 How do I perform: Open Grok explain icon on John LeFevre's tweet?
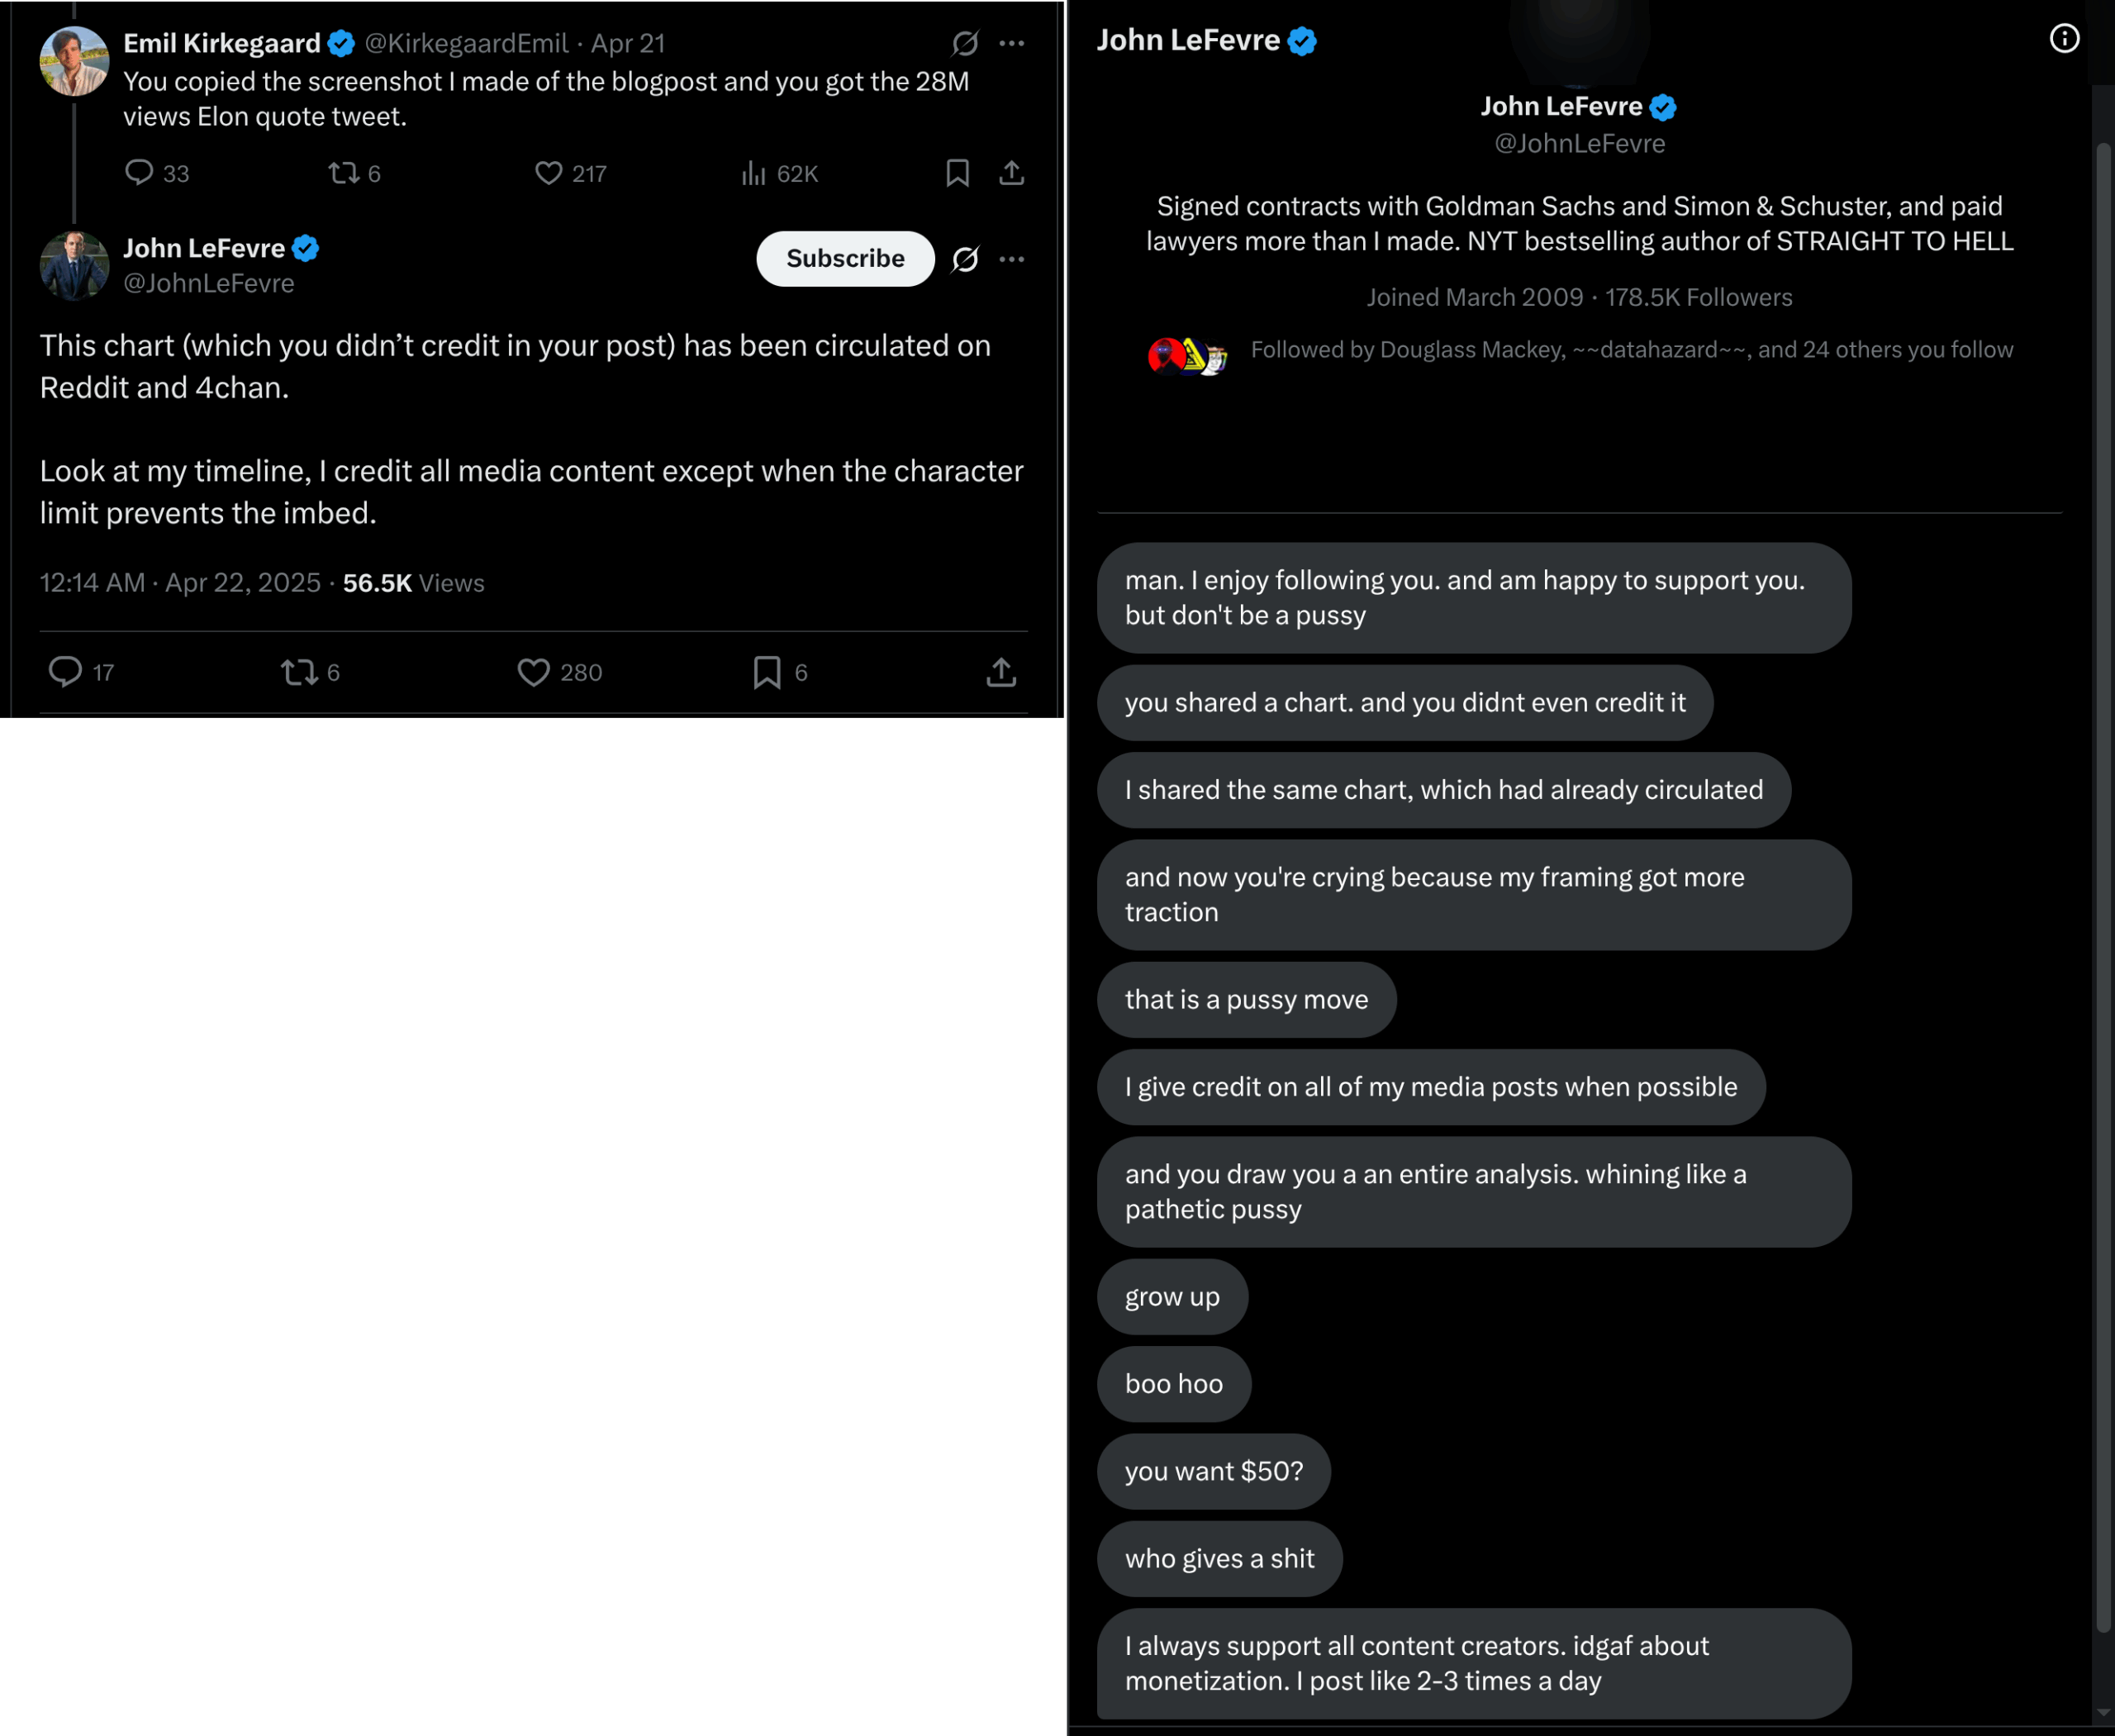pyautogui.click(x=965, y=259)
